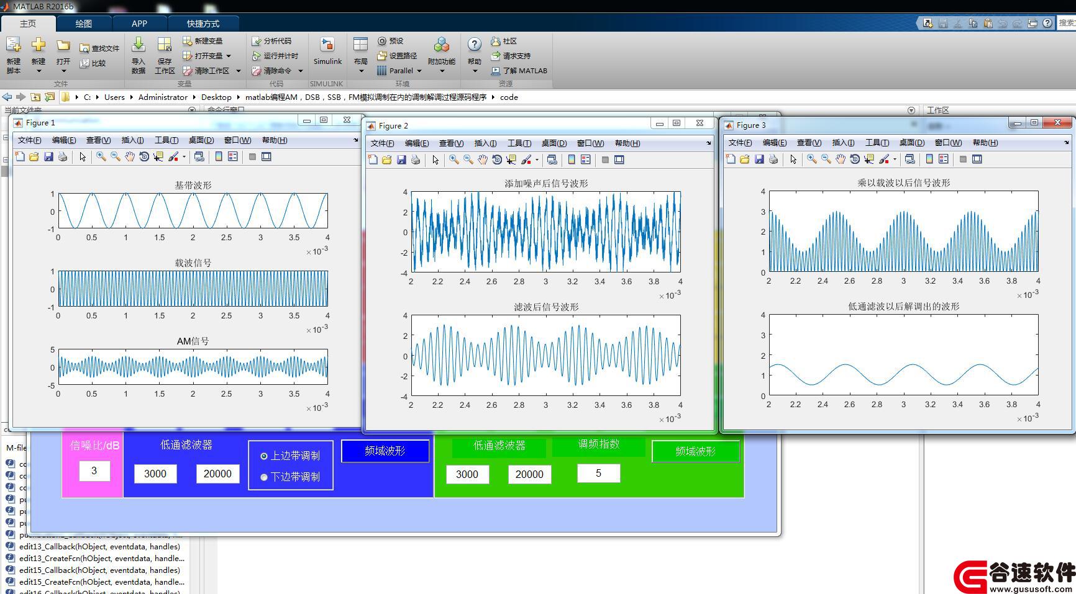Open 打开变量 dropdown arrow
This screenshot has width=1076, height=594.
tap(229, 56)
